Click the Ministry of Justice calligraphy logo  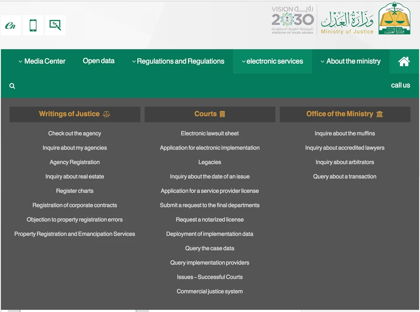(x=347, y=23)
